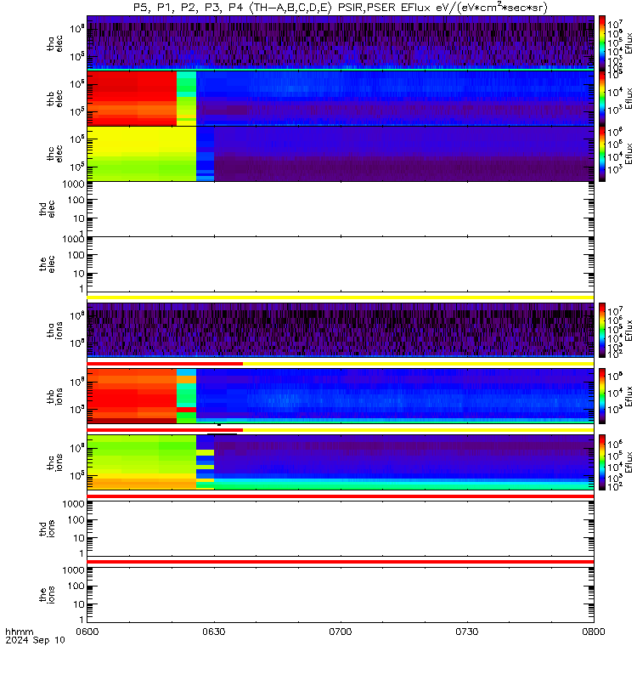
Task: Click the color bar beside thb ions panel
Action: point(602,396)
